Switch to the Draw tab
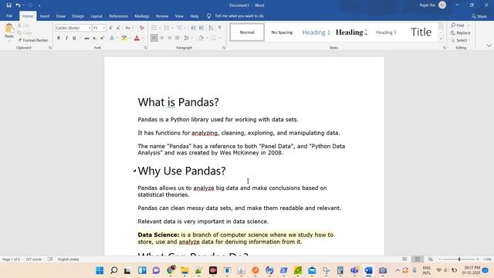This screenshot has width=494, height=278. (x=61, y=16)
